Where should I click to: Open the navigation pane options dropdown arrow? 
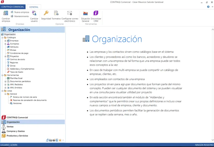63,140
